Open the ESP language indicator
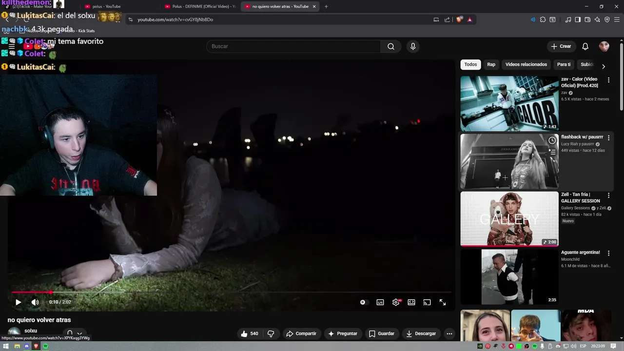This screenshot has width=624, height=351. pos(584,346)
